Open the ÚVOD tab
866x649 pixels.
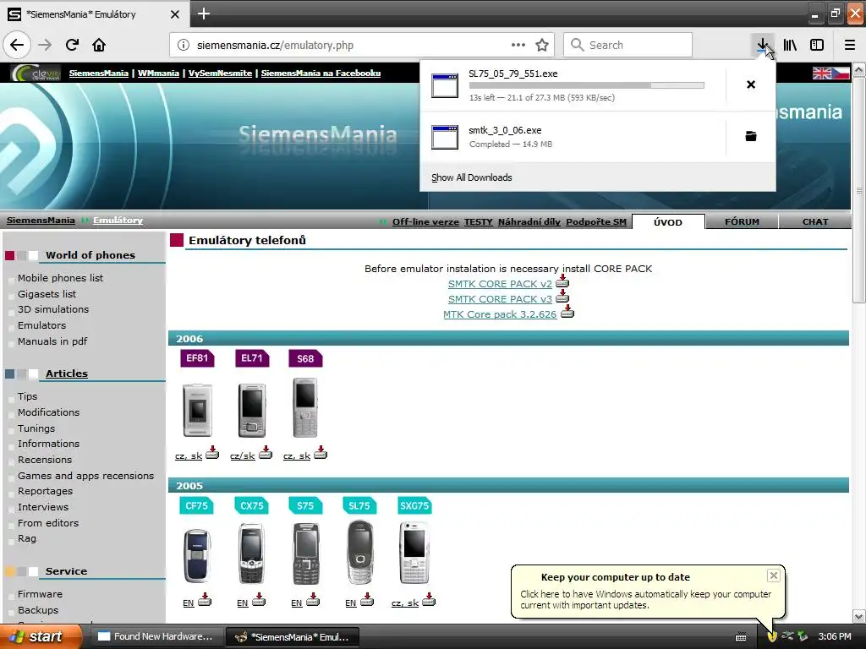[668, 222]
